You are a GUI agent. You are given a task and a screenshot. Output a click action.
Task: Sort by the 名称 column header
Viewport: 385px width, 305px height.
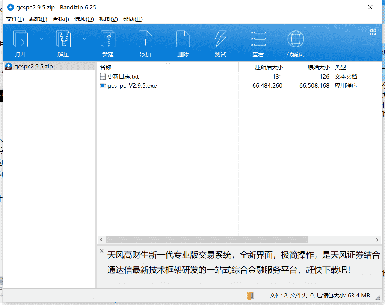tap(168, 67)
